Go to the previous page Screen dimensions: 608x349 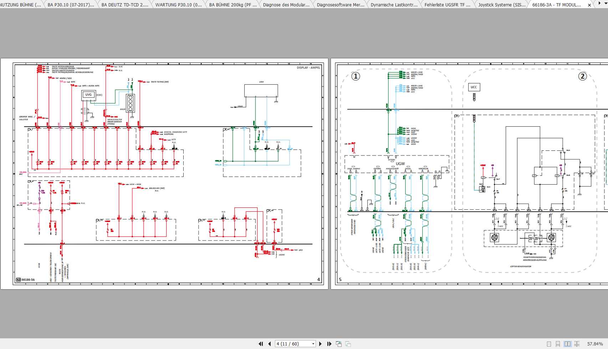click(x=269, y=344)
